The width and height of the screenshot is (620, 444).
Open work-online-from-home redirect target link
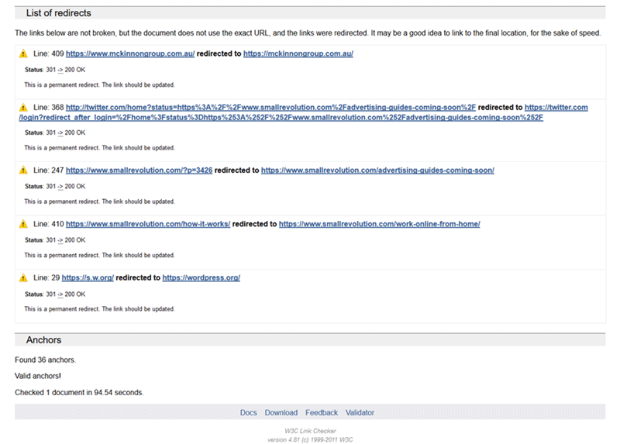click(x=380, y=224)
